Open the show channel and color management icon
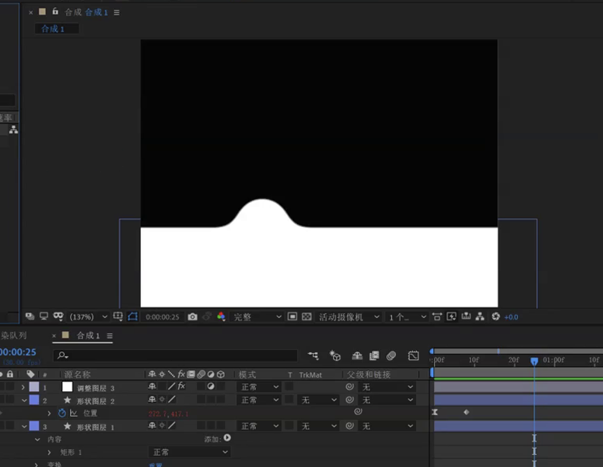The width and height of the screenshot is (603, 467). (221, 317)
